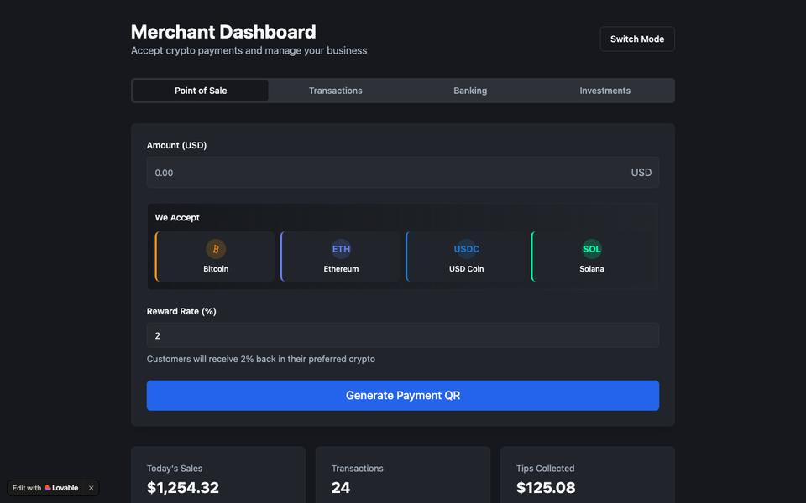Open the Investments tab

pos(605,91)
